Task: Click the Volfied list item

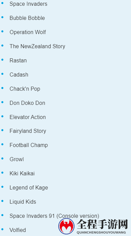Action: (x=18, y=230)
